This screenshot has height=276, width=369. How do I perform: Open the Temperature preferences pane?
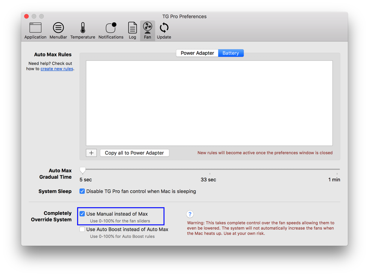[x=82, y=31]
